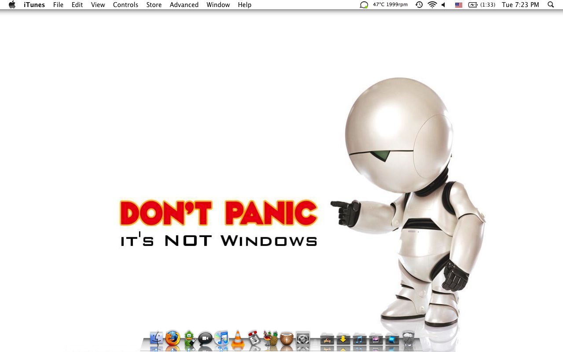563x352 pixels.
Task: Open Finder from the dock
Action: (x=157, y=338)
